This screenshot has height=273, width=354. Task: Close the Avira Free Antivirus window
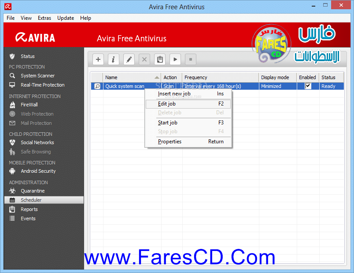coord(341,5)
